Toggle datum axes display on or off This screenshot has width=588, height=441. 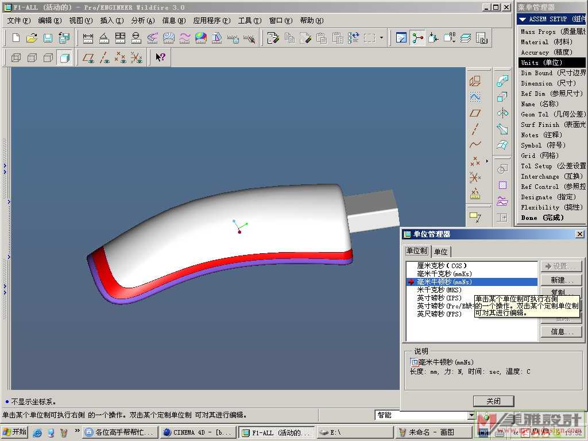coord(105,57)
